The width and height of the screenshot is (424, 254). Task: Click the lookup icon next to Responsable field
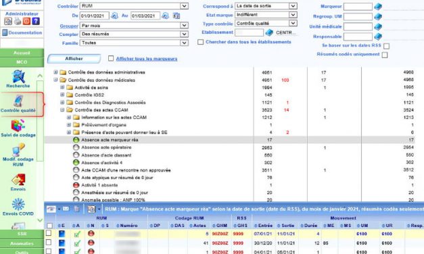tap(378, 36)
